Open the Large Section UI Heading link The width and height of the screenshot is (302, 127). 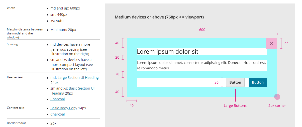(x=78, y=78)
